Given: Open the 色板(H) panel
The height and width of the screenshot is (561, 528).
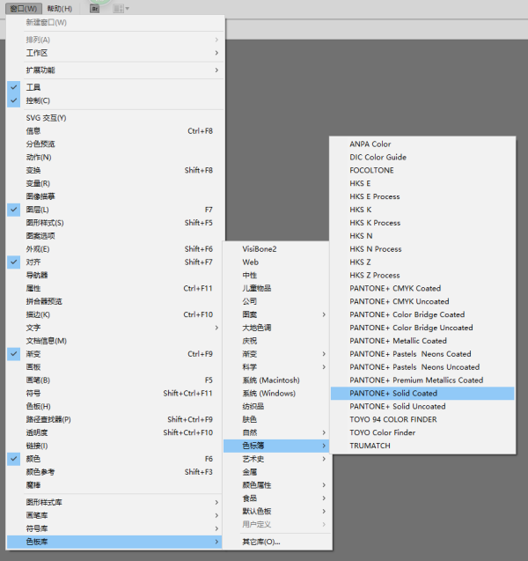Looking at the screenshot, I should tap(114, 407).
